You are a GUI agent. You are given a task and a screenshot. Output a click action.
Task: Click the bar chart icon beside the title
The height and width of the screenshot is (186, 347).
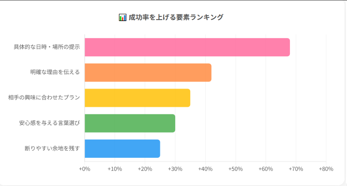(x=122, y=17)
